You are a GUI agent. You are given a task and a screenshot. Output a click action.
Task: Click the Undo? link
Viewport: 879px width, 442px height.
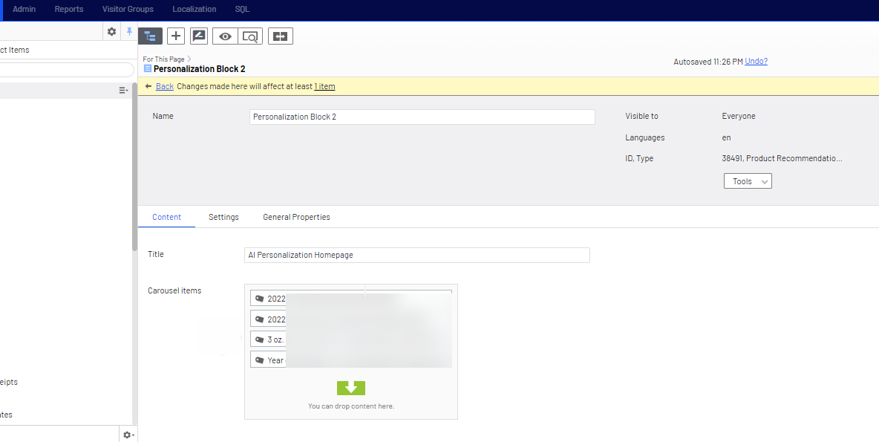point(756,61)
